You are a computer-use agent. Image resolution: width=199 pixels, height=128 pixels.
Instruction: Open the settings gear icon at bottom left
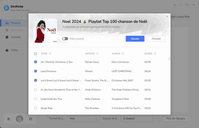point(9,119)
